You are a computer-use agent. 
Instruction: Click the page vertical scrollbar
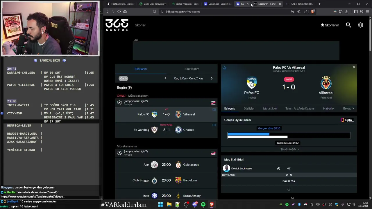(371, 35)
